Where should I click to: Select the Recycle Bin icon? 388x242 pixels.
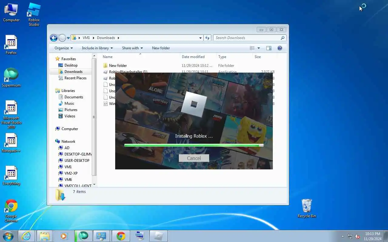coord(307,208)
